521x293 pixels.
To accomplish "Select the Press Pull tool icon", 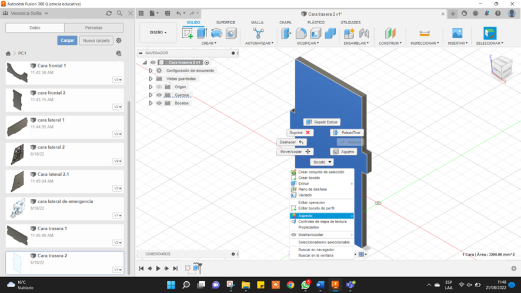I will tap(286, 34).
